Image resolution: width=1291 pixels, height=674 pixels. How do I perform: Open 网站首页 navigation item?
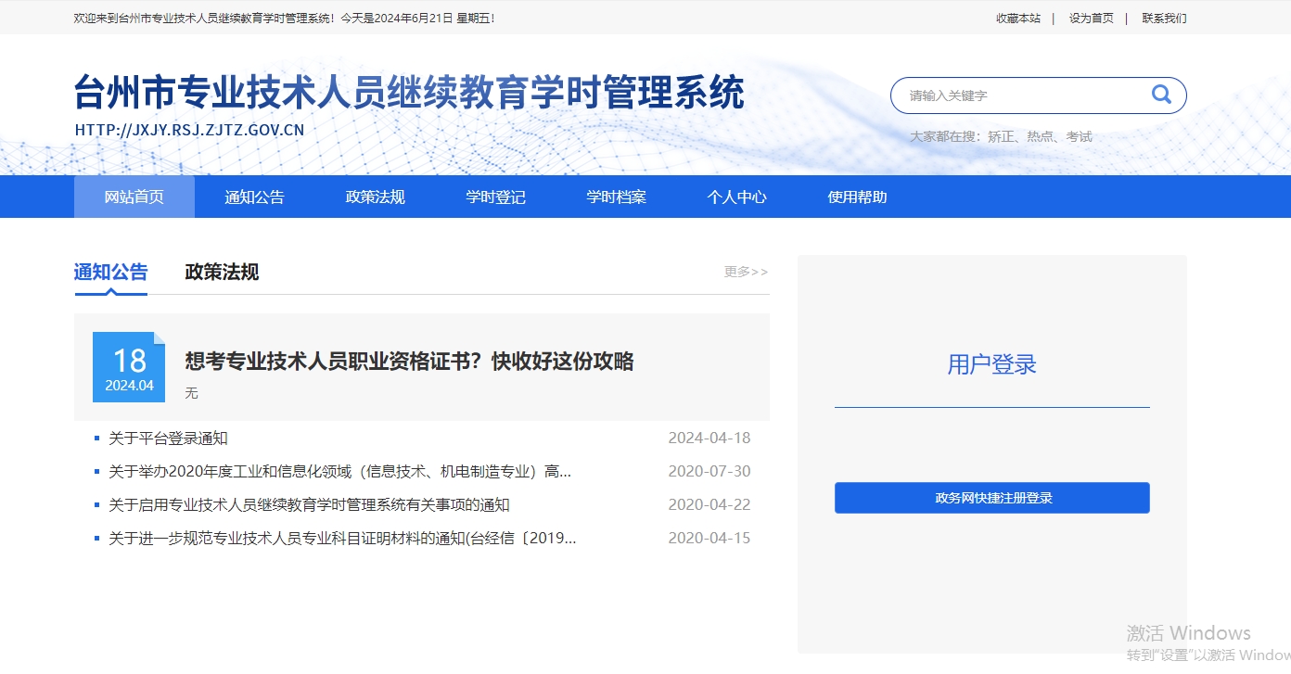pos(134,197)
